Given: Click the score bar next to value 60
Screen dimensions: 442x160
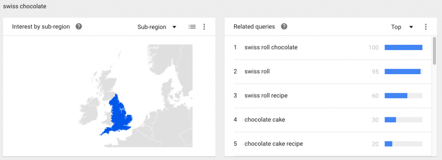Looking at the screenshot, I should pos(404,96).
